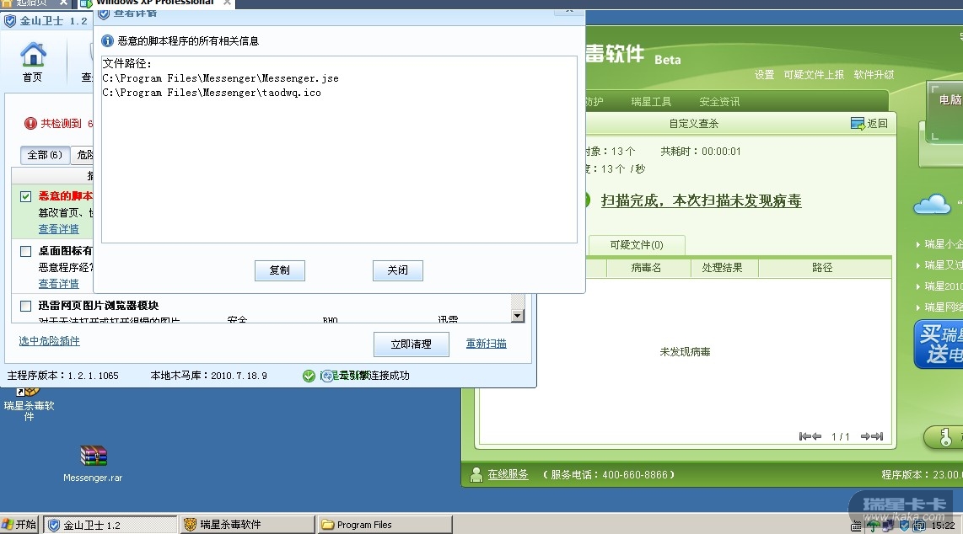Screen dimensions: 963x534
Task: Click 主程序版本：1.2.1.1065 status text
Action: click(62, 376)
